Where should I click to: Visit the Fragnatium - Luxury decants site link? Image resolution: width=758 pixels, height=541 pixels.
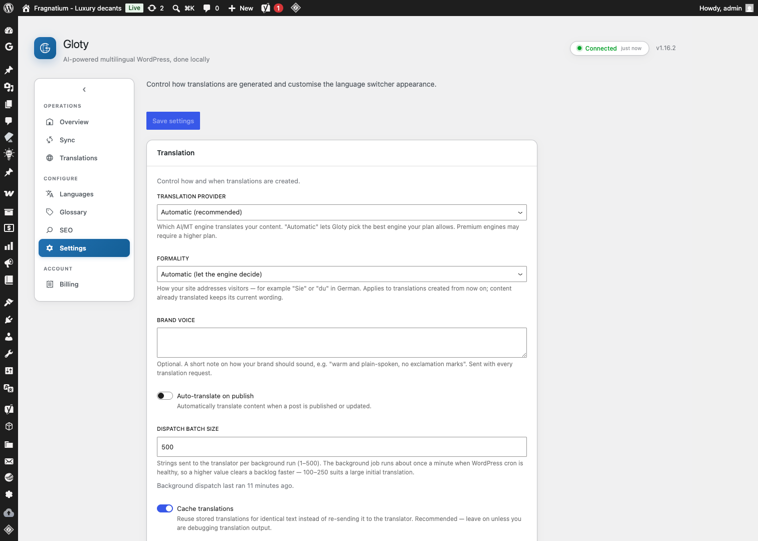72,8
